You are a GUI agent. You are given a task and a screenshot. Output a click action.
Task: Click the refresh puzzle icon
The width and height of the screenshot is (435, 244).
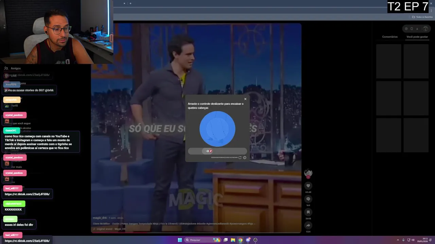tap(240, 158)
